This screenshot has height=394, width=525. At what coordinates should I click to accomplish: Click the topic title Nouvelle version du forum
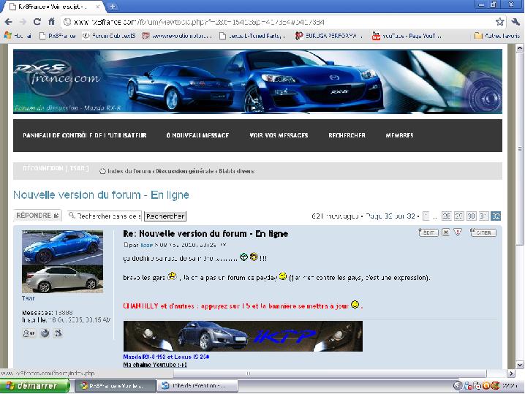point(101,195)
